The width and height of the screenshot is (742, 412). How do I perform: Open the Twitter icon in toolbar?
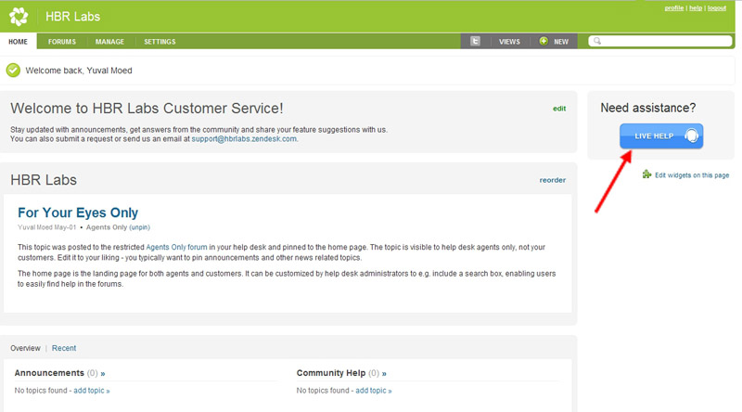(475, 41)
